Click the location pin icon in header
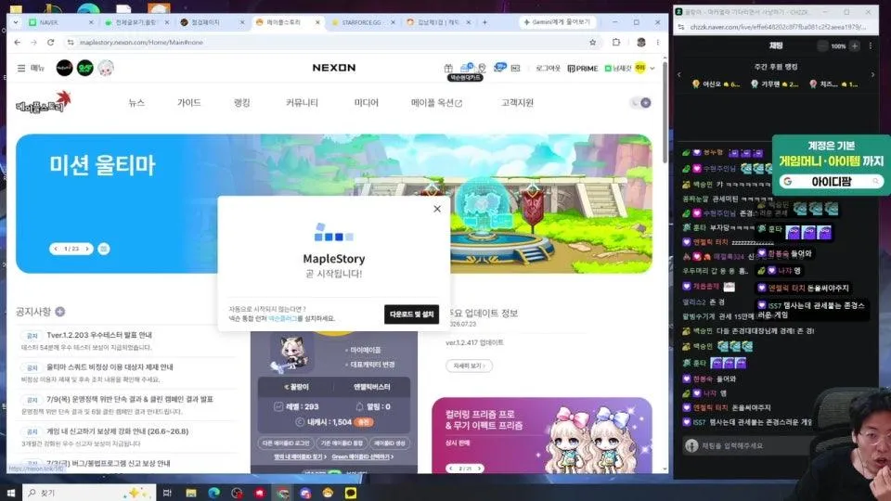The height and width of the screenshot is (501, 891). pos(482,68)
